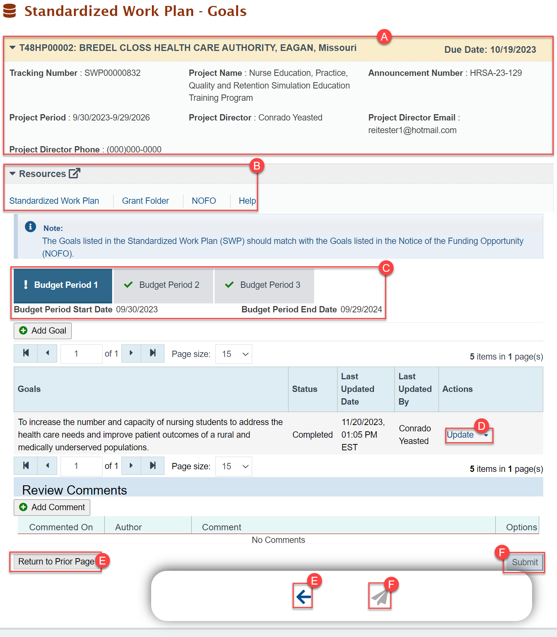The height and width of the screenshot is (637, 557).
Task: Go to next page in top pager
Action: [131, 353]
